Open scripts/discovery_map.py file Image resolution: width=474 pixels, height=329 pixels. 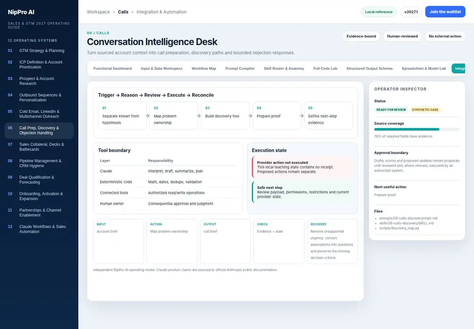click(399, 228)
